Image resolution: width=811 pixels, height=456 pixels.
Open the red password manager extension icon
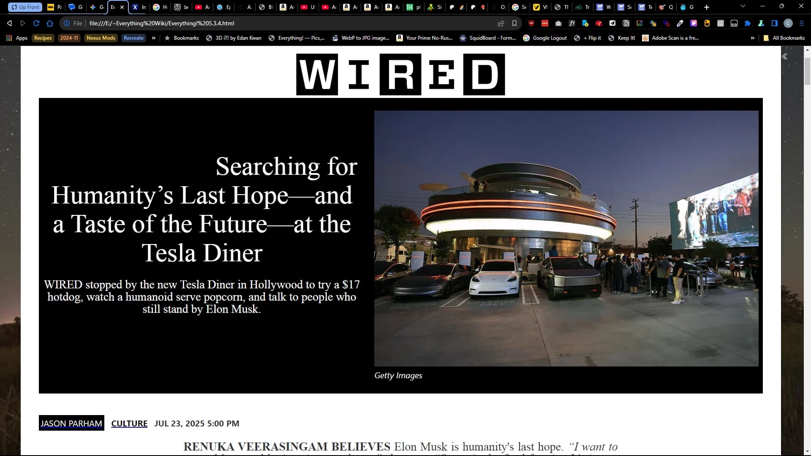tap(545, 23)
